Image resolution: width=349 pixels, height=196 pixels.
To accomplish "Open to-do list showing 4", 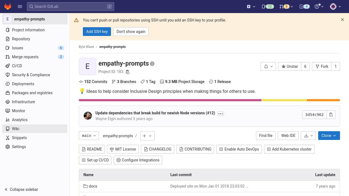I will pos(304,7).
